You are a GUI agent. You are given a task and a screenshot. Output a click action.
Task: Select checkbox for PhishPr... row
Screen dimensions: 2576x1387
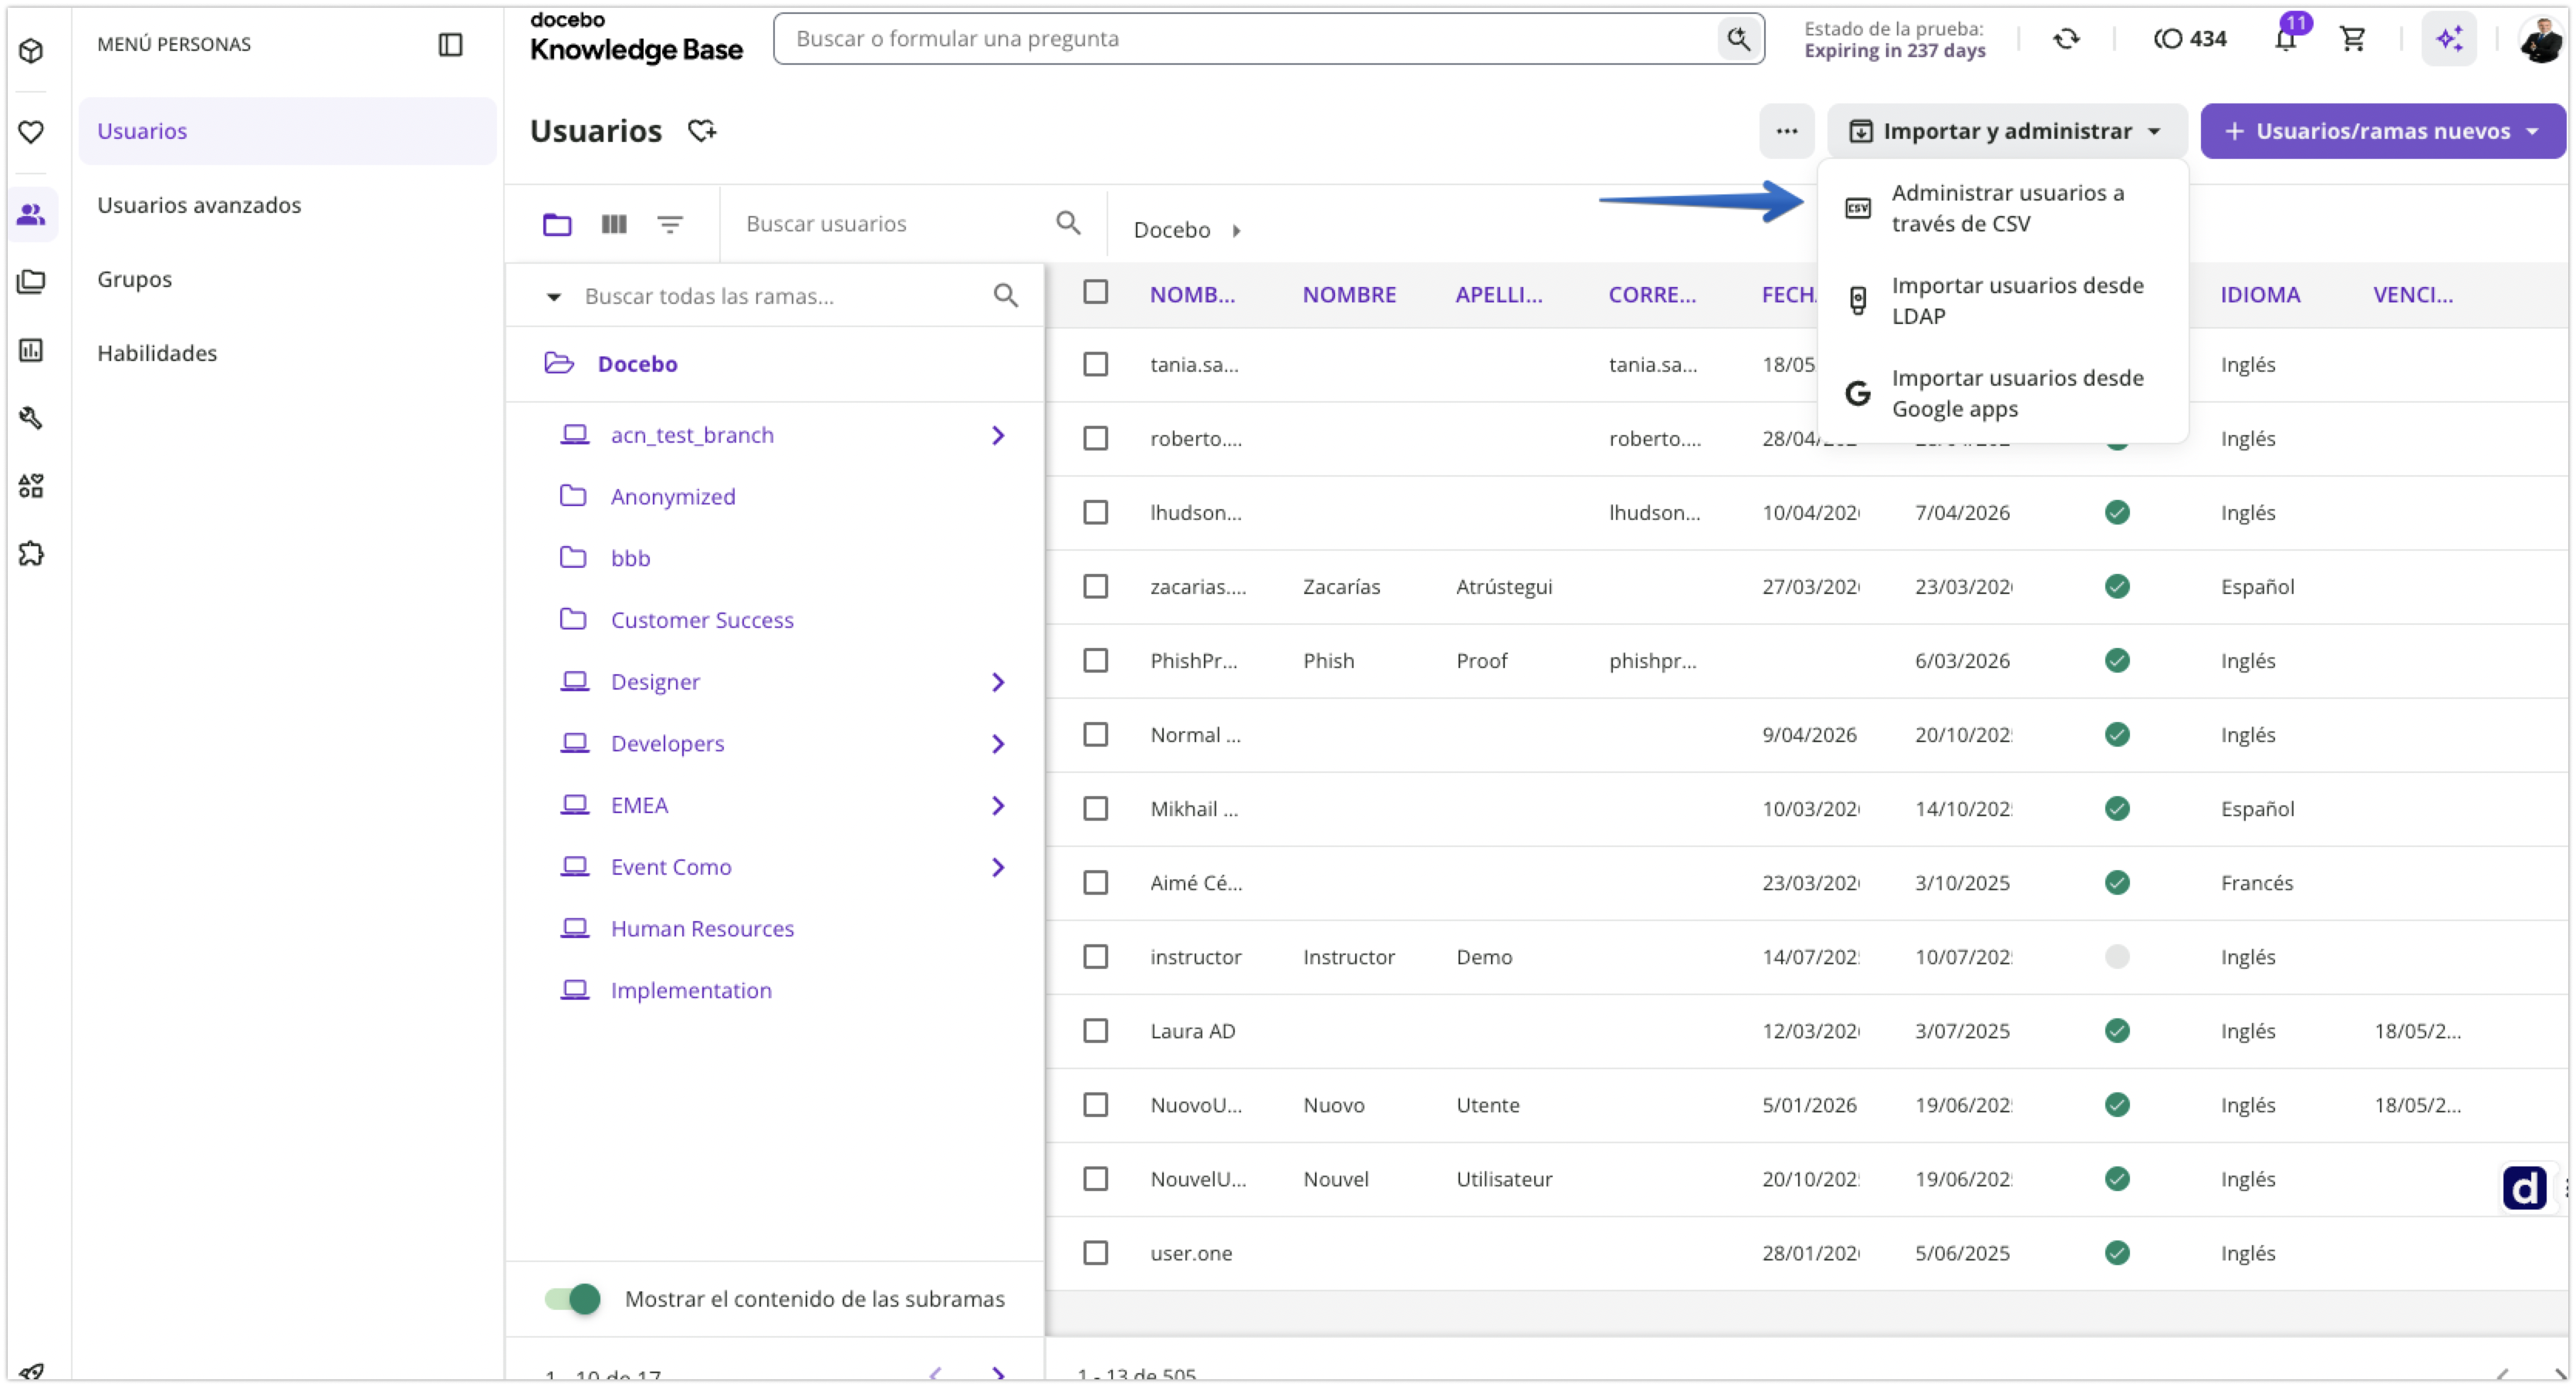(1096, 660)
